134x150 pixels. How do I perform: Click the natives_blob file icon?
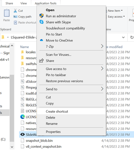[x=22, y=123]
